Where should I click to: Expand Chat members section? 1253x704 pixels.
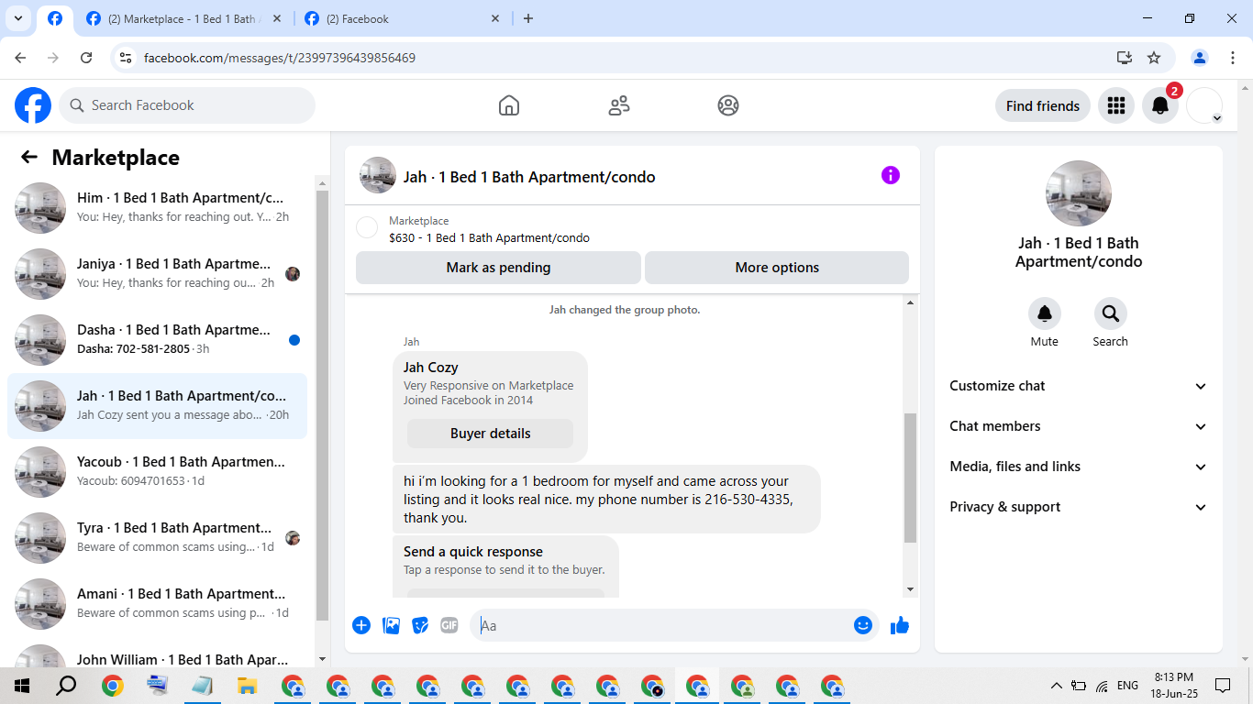[1079, 426]
